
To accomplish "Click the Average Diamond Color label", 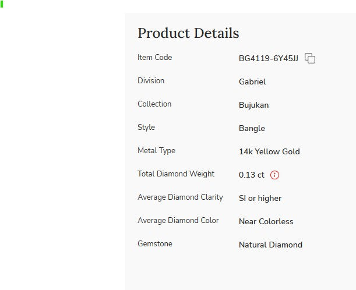I will 178,220.
